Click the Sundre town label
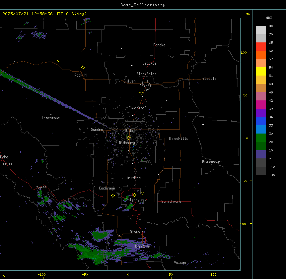This screenshot has width=286, height=279. pyautogui.click(x=97, y=130)
